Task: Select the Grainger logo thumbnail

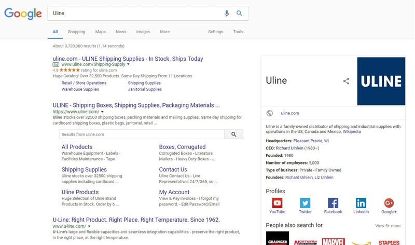Action: (x=278, y=238)
